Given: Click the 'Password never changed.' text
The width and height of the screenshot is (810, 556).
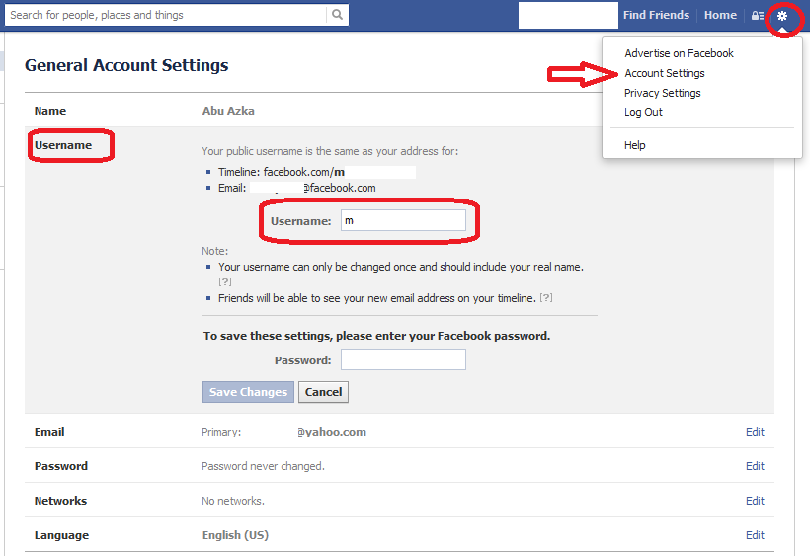Looking at the screenshot, I should pos(263,466).
